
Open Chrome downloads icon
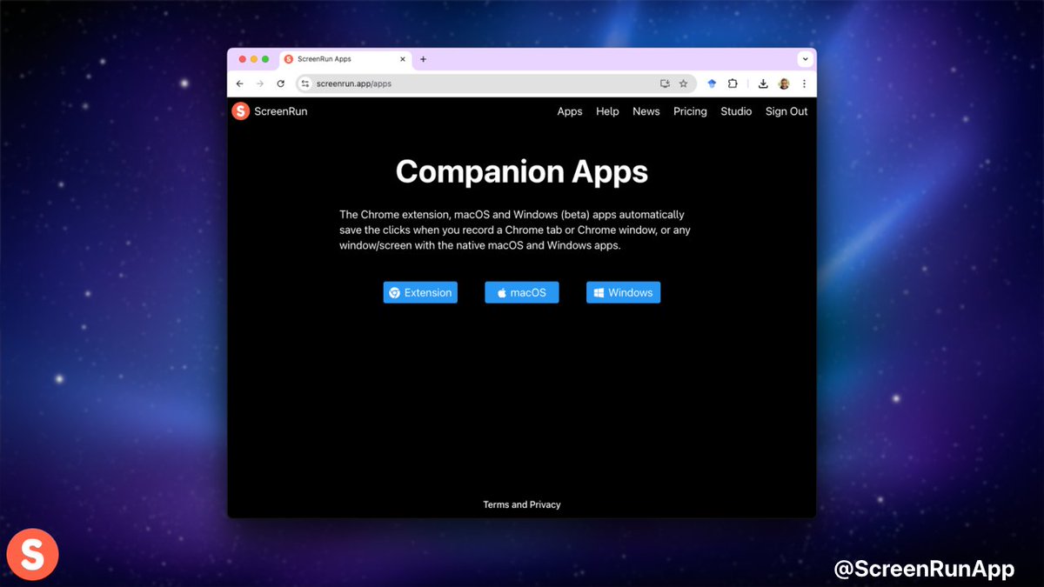point(763,83)
